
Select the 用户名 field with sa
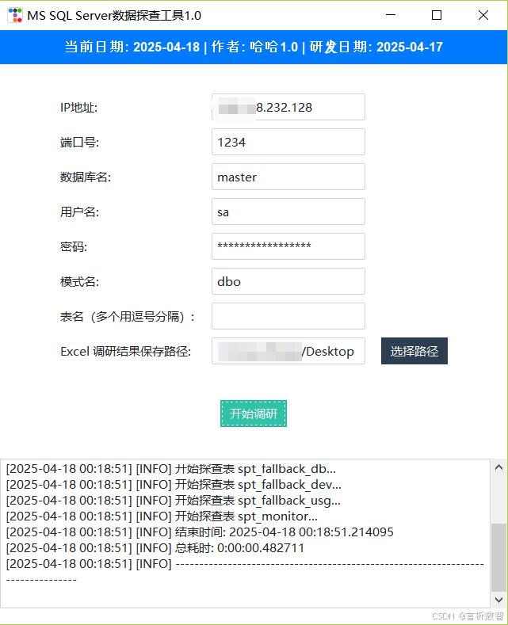coord(288,212)
